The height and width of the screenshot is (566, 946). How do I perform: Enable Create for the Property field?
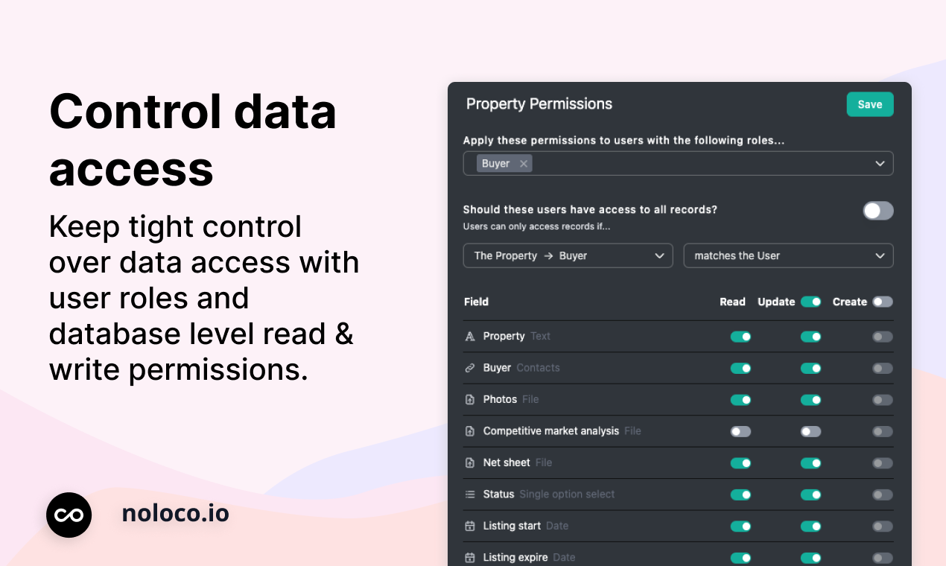pyautogui.click(x=883, y=337)
